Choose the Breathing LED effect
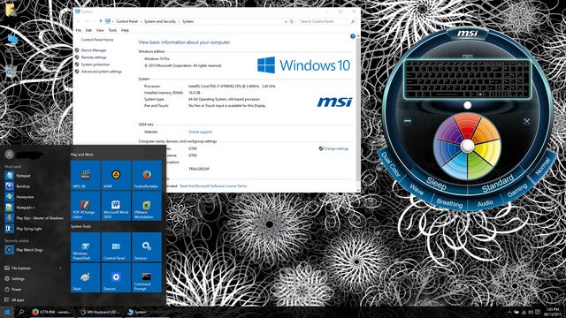 point(449,203)
